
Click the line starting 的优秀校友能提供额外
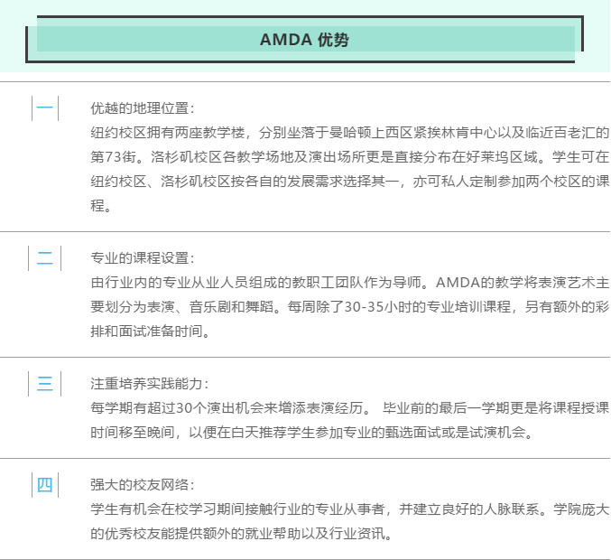(242, 534)
